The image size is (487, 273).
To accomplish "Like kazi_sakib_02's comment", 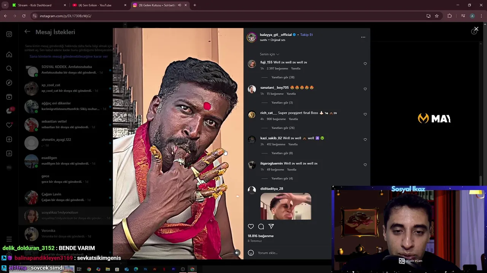I will (x=365, y=140).
